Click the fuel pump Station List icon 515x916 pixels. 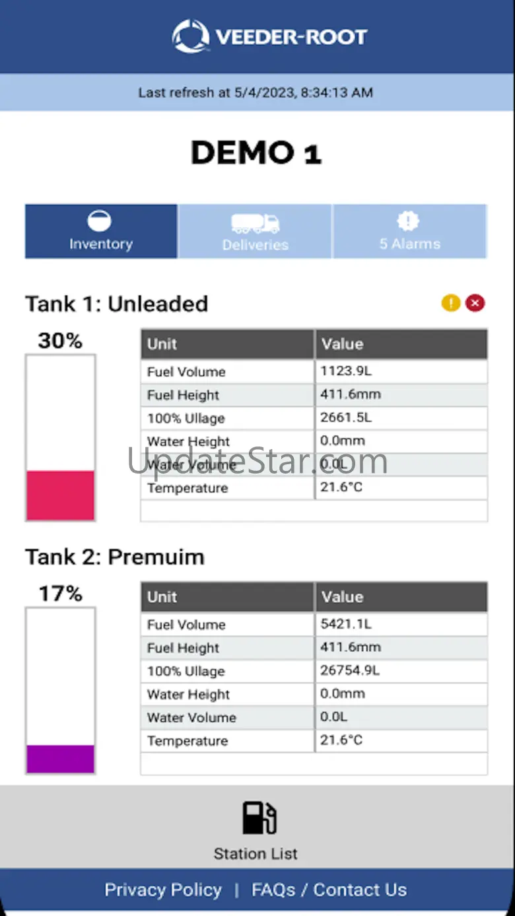pos(259,818)
